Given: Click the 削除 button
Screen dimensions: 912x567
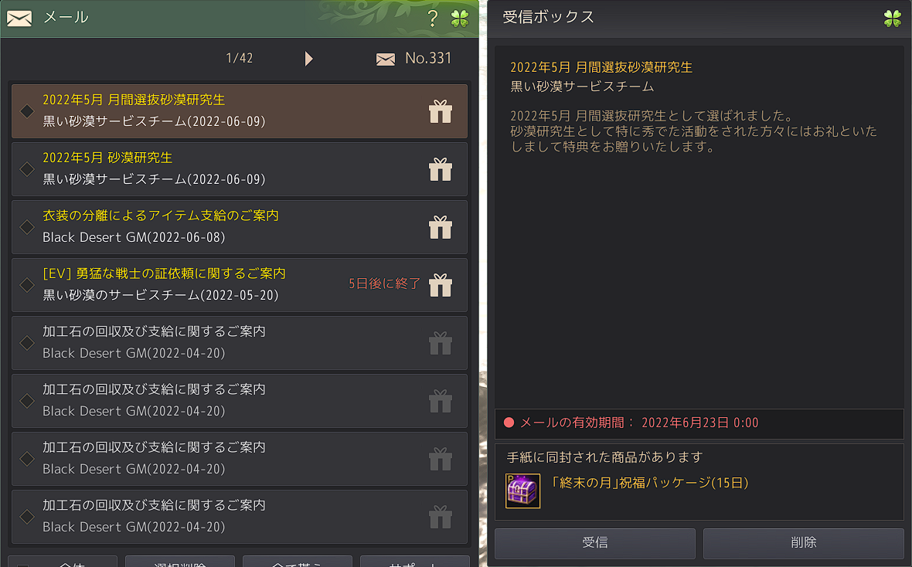Looking at the screenshot, I should pyautogui.click(x=803, y=543).
